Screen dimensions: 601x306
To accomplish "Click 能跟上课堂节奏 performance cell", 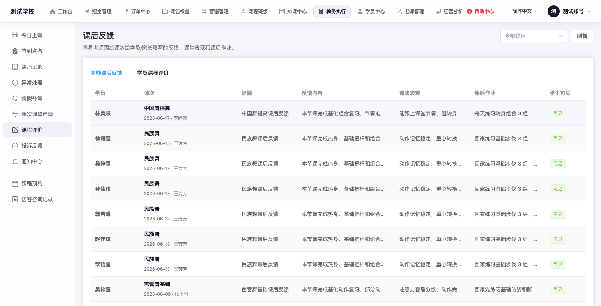I will point(430,113).
